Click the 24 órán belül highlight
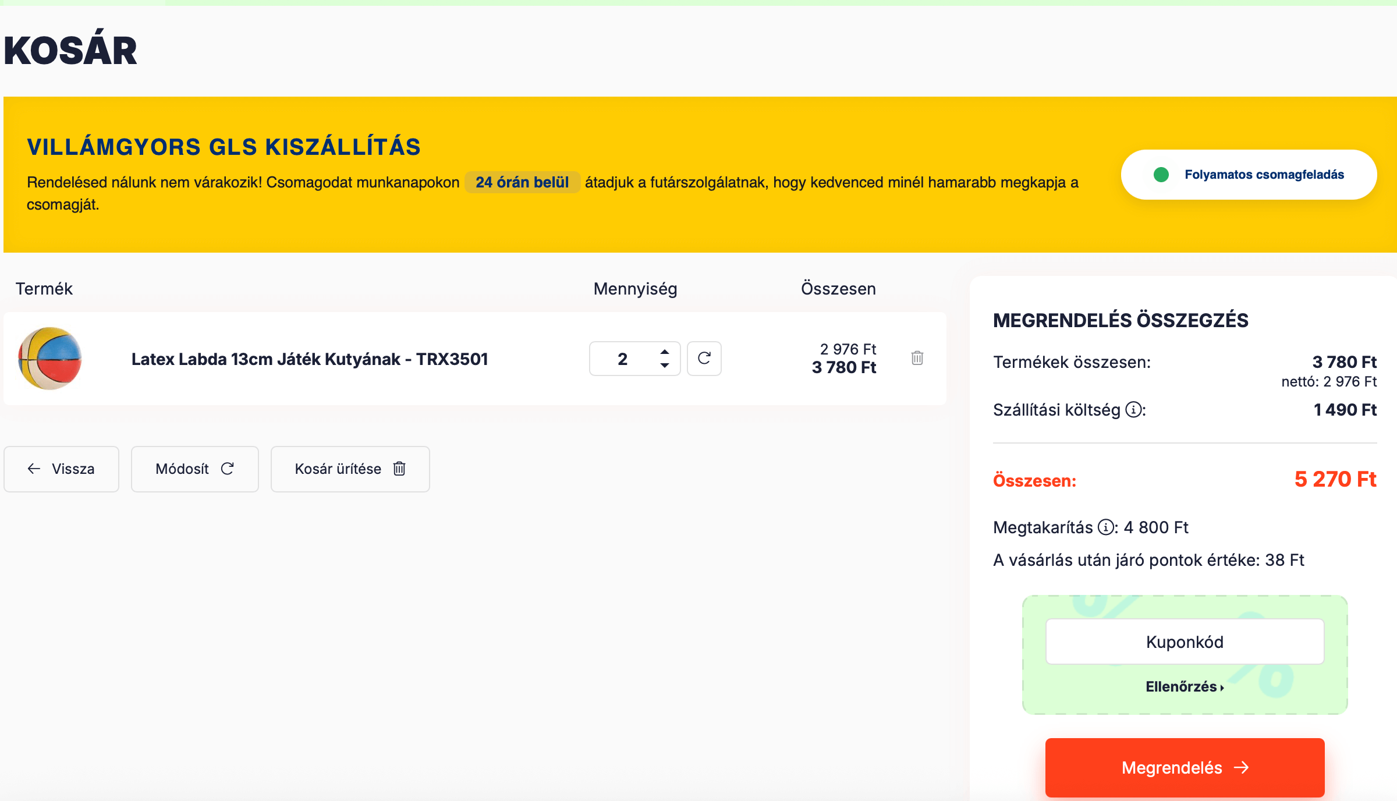This screenshot has width=1397, height=801. point(522,182)
